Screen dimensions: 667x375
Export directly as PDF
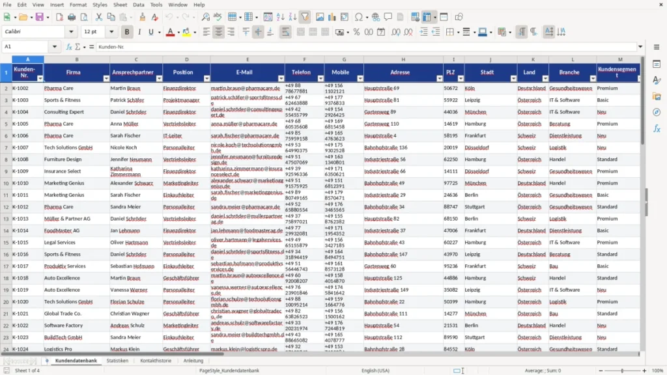[x=59, y=17]
